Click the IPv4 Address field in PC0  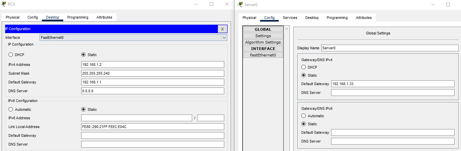153,65
